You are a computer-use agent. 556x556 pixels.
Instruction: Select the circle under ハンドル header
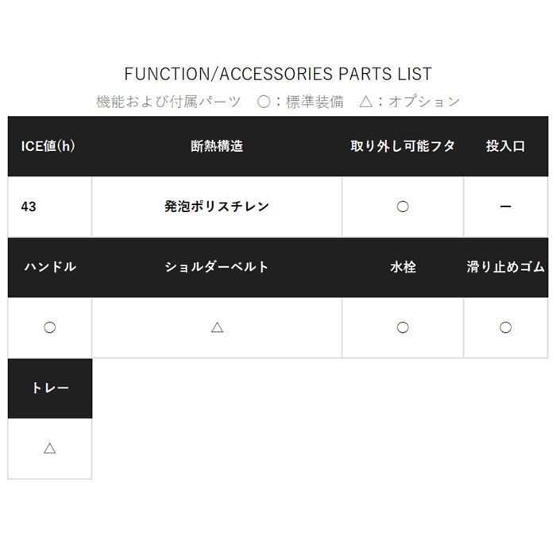click(x=49, y=327)
